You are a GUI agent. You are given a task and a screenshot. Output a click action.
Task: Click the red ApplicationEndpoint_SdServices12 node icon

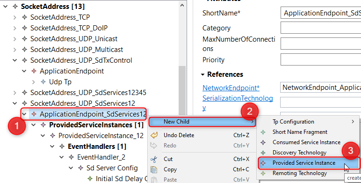click(x=34, y=114)
